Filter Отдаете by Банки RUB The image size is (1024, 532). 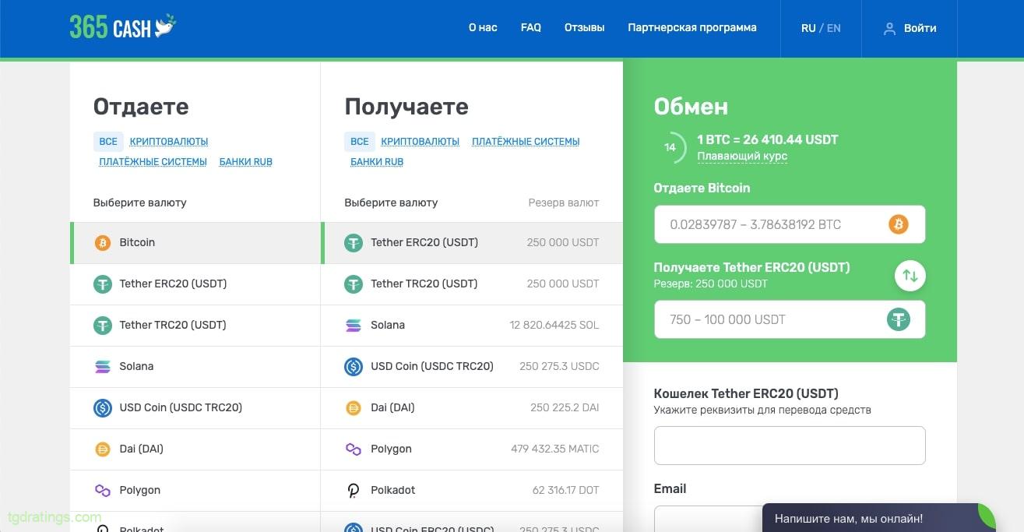246,162
